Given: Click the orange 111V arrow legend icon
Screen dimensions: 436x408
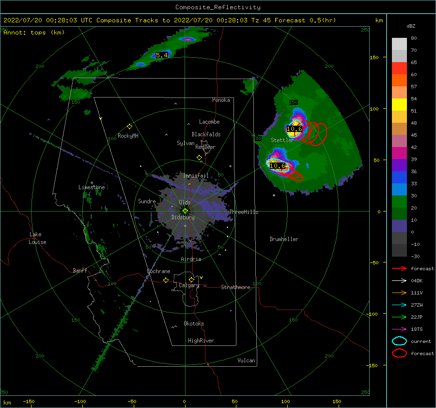Looking at the screenshot, I should coord(399,293).
